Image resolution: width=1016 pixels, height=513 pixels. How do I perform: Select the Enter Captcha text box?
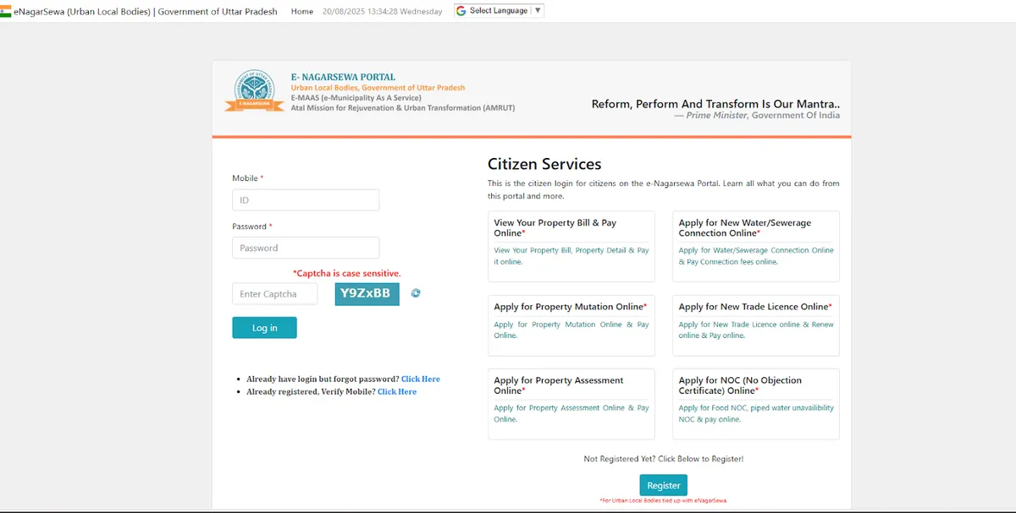click(x=274, y=294)
